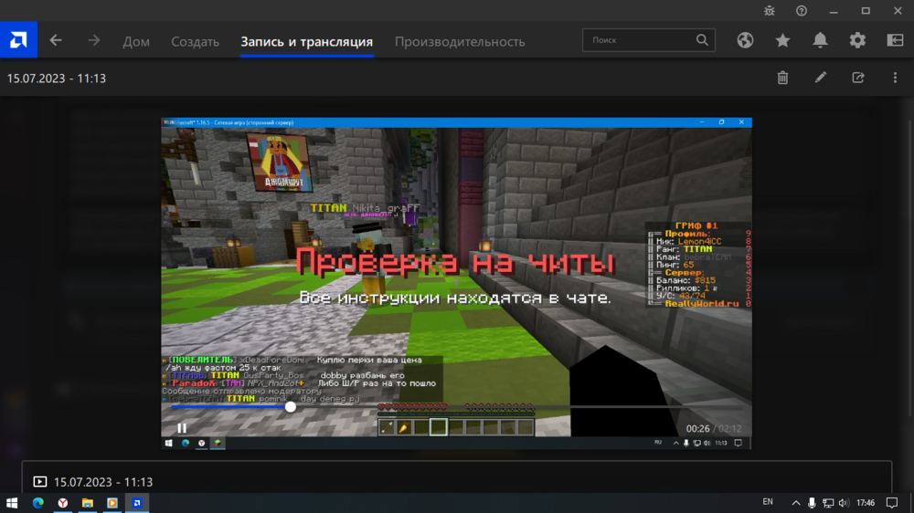The image size is (914, 513).
Task: Open the Дом tab
Action: [136, 41]
